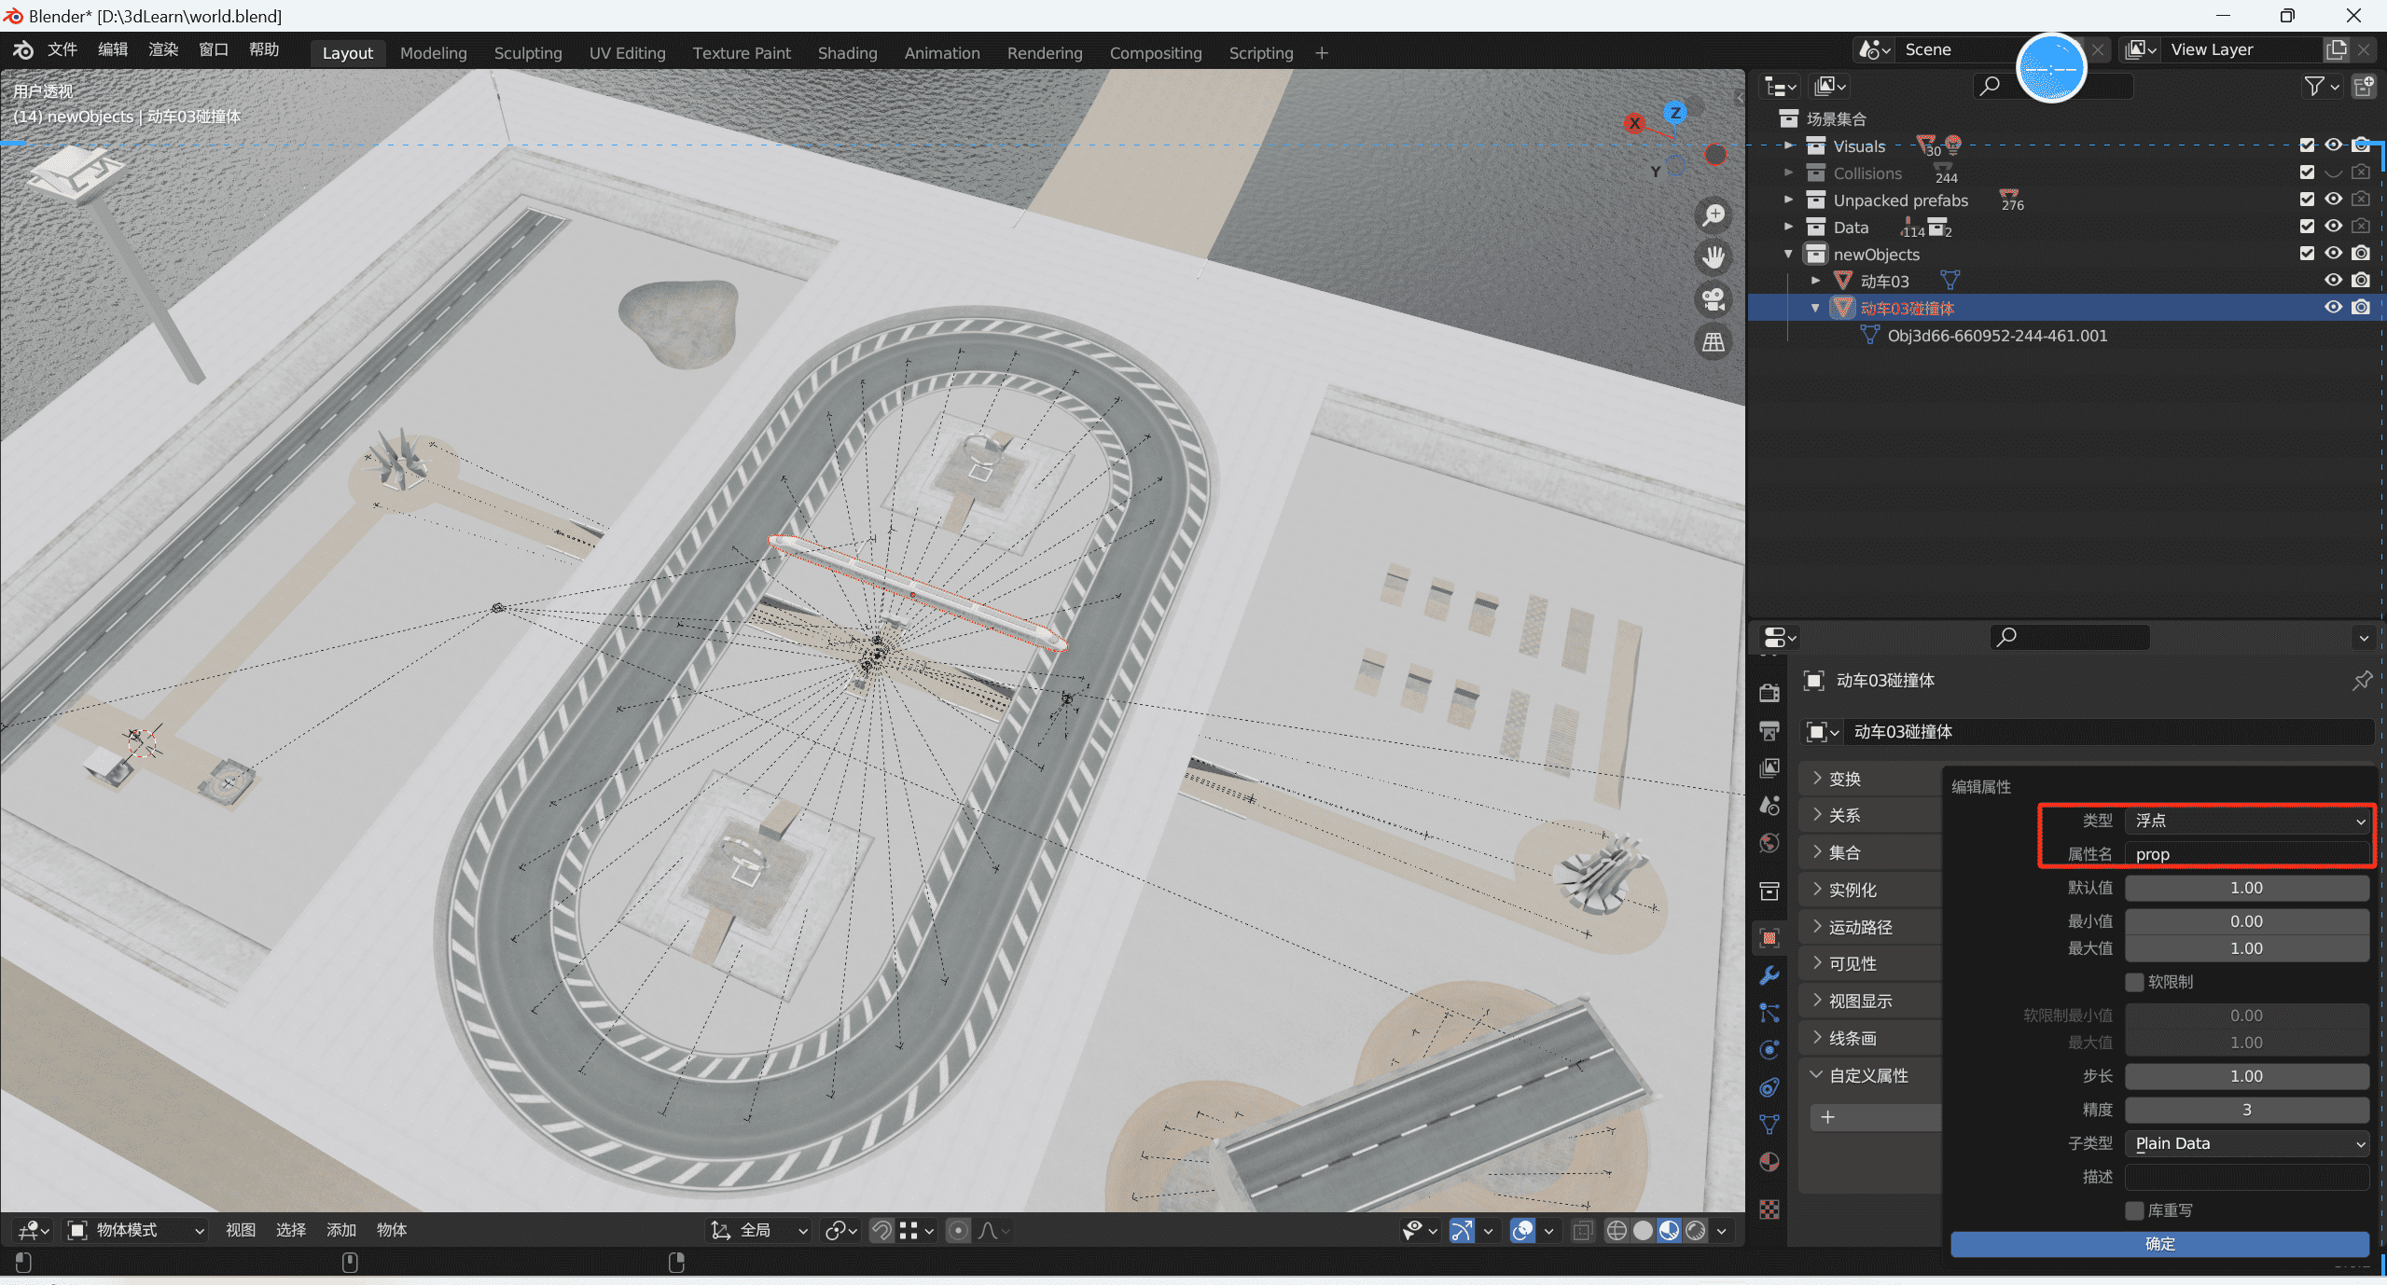2387x1285 pixels.
Task: Click the viewport zoom magnifier icon
Action: coord(1714,215)
